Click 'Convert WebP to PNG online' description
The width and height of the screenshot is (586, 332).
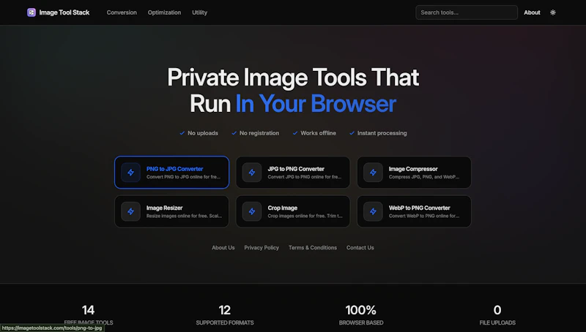point(424,216)
